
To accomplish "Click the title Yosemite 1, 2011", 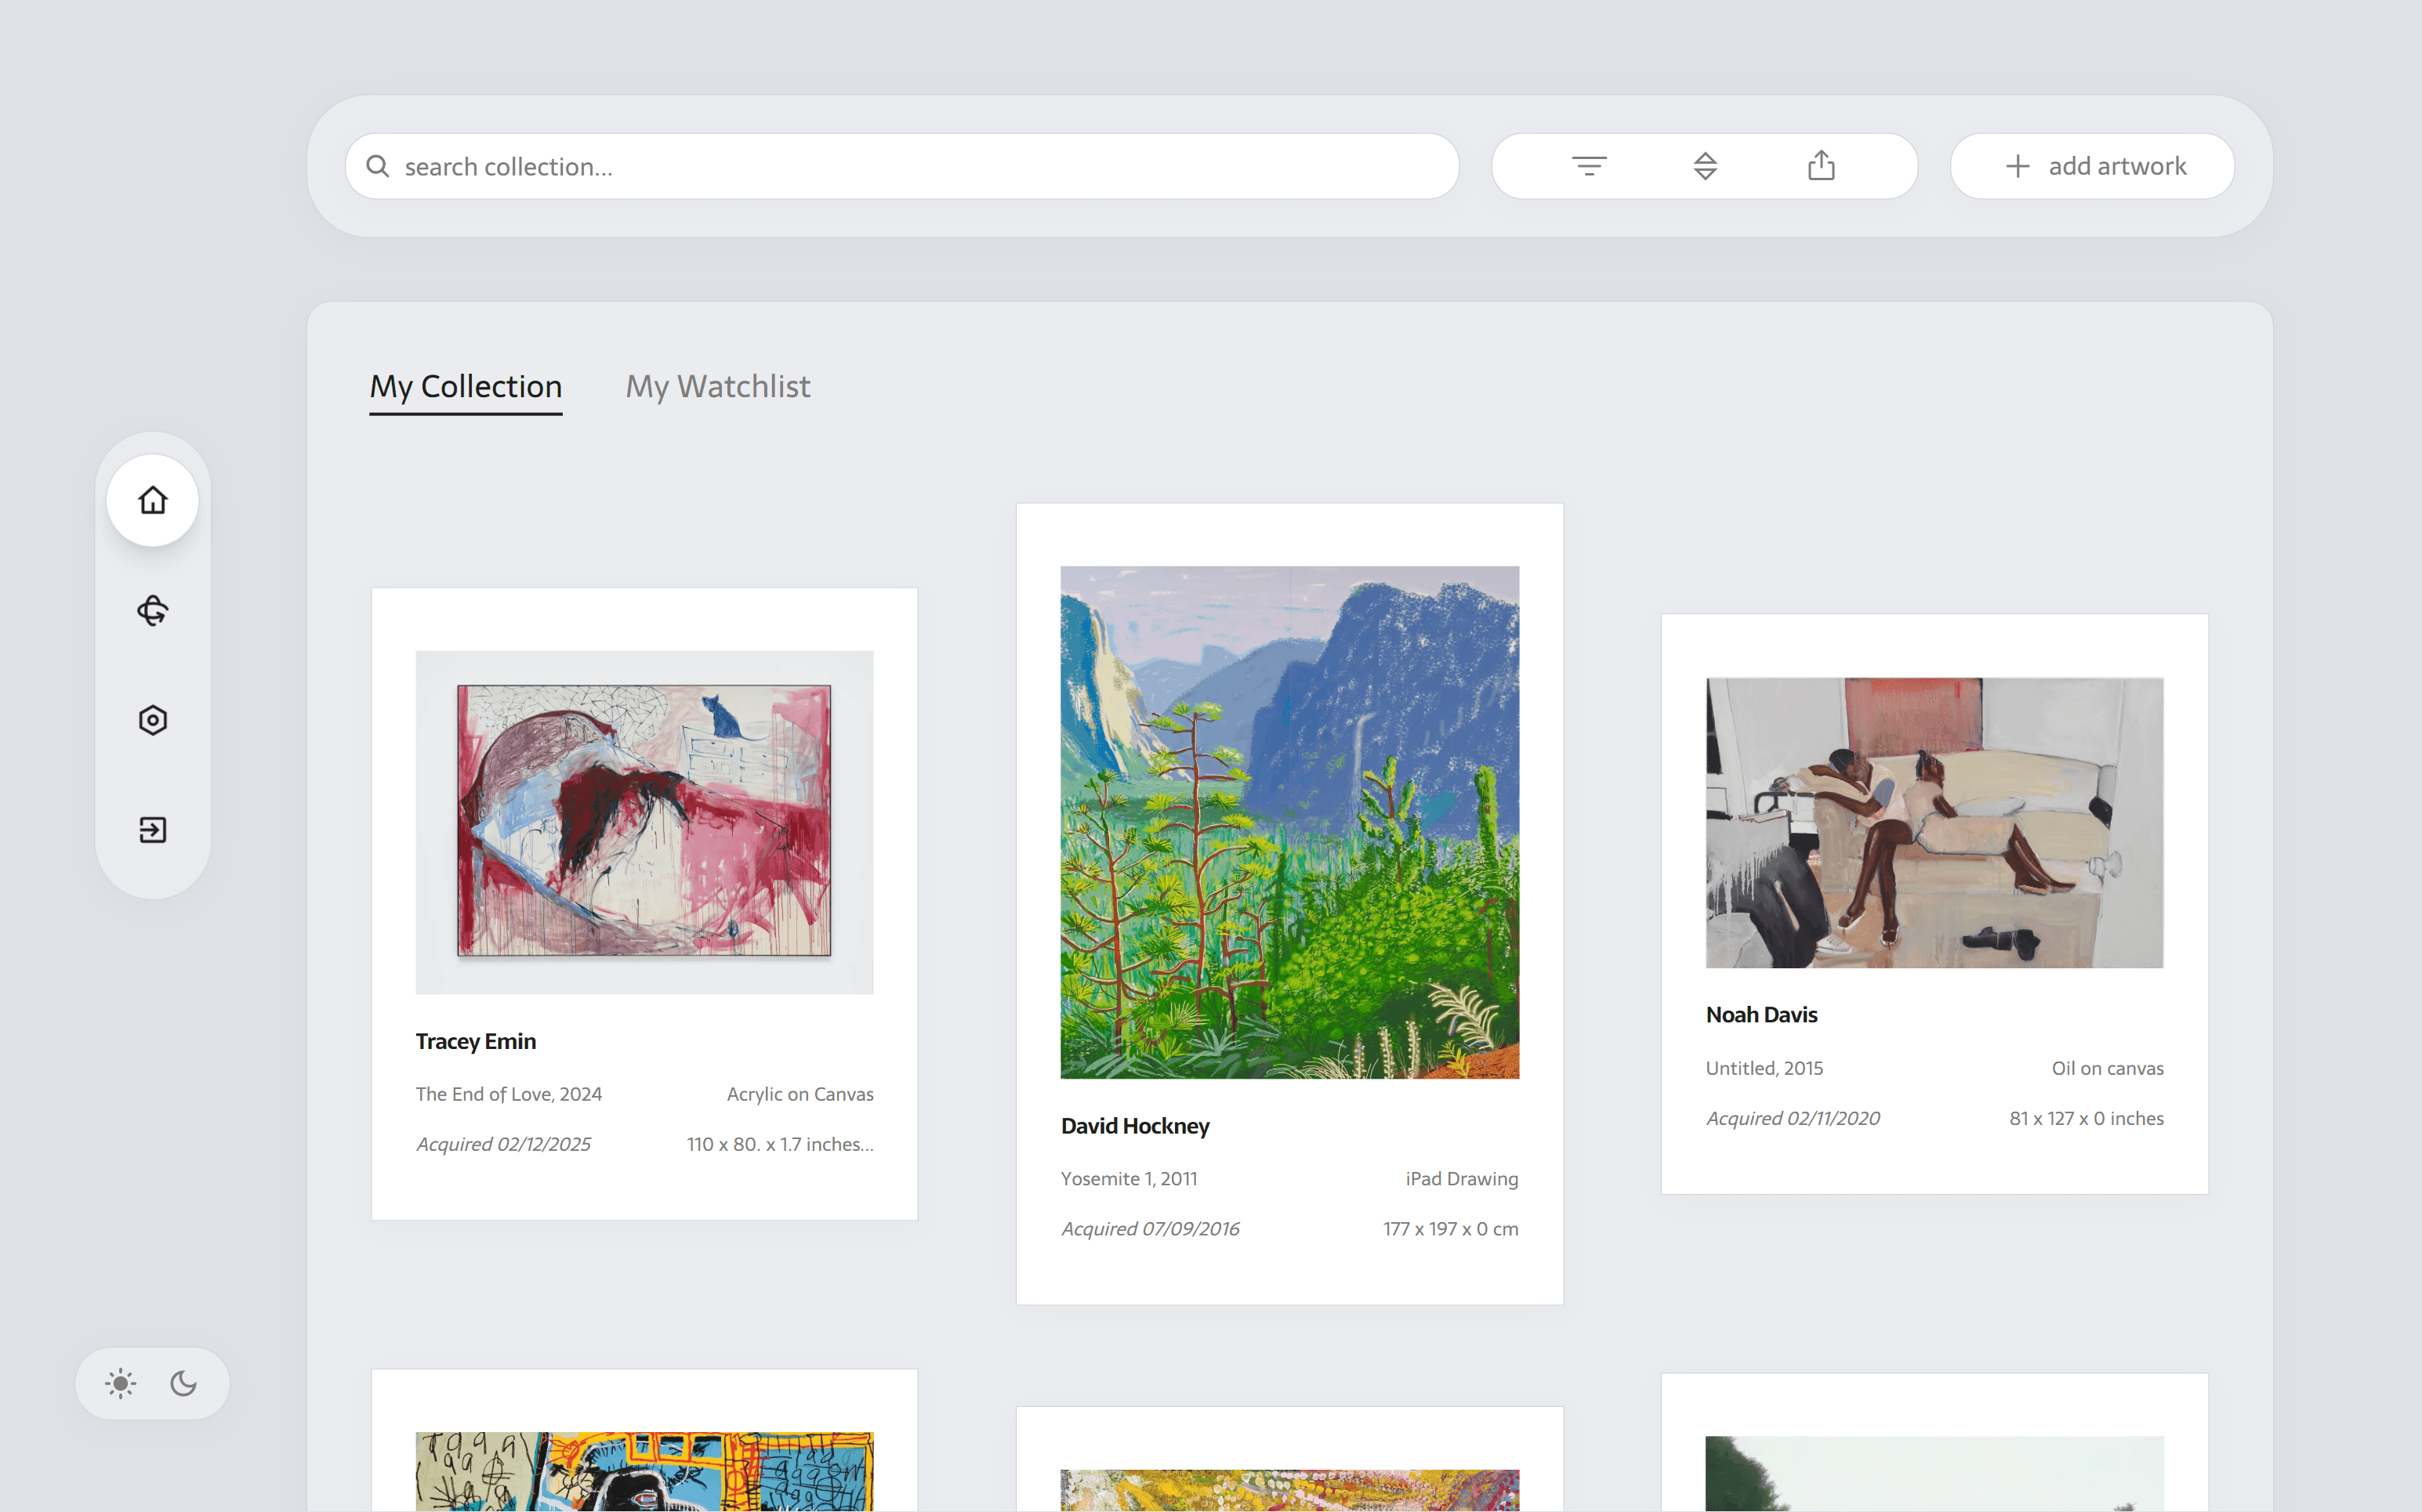I will (x=1129, y=1179).
